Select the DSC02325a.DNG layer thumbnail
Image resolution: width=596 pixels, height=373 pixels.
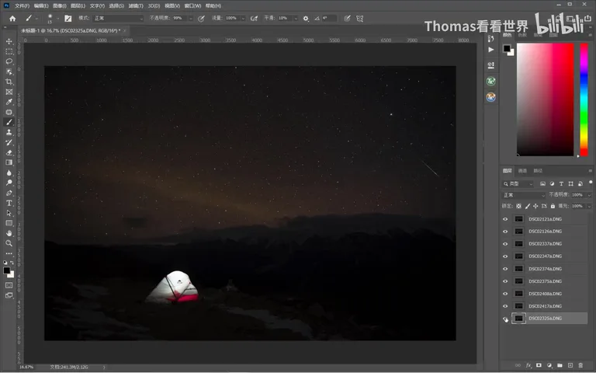coord(519,319)
